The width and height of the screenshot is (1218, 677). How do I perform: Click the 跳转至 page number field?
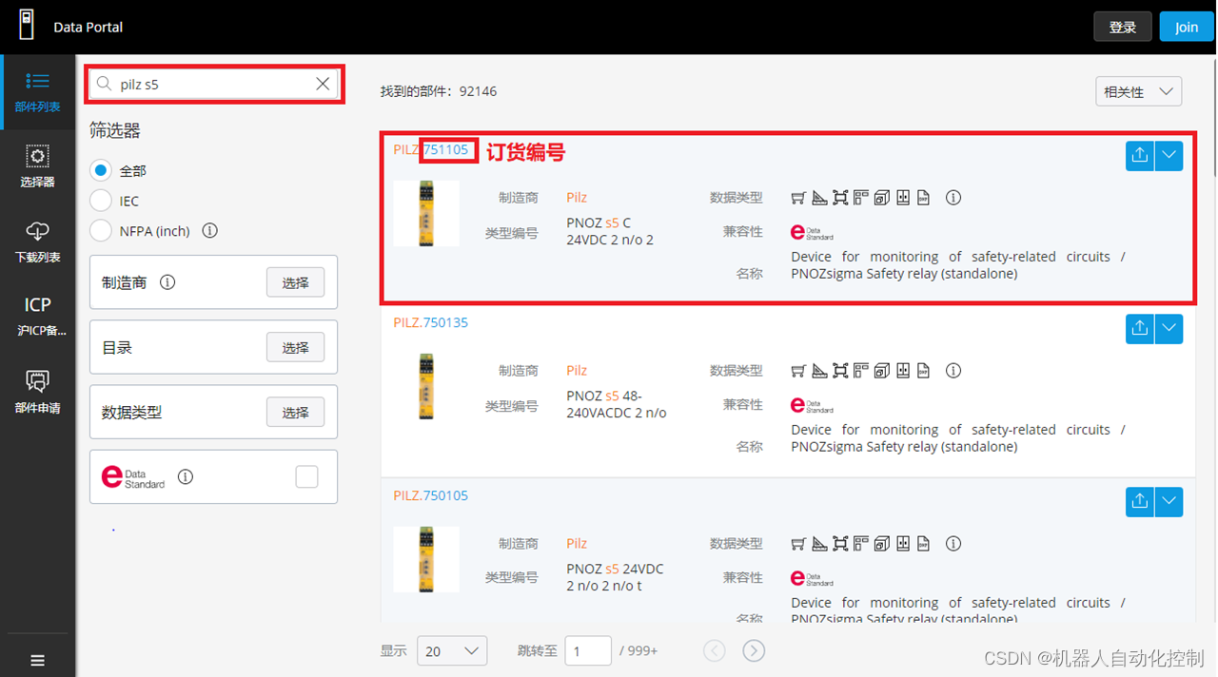pyautogui.click(x=588, y=650)
